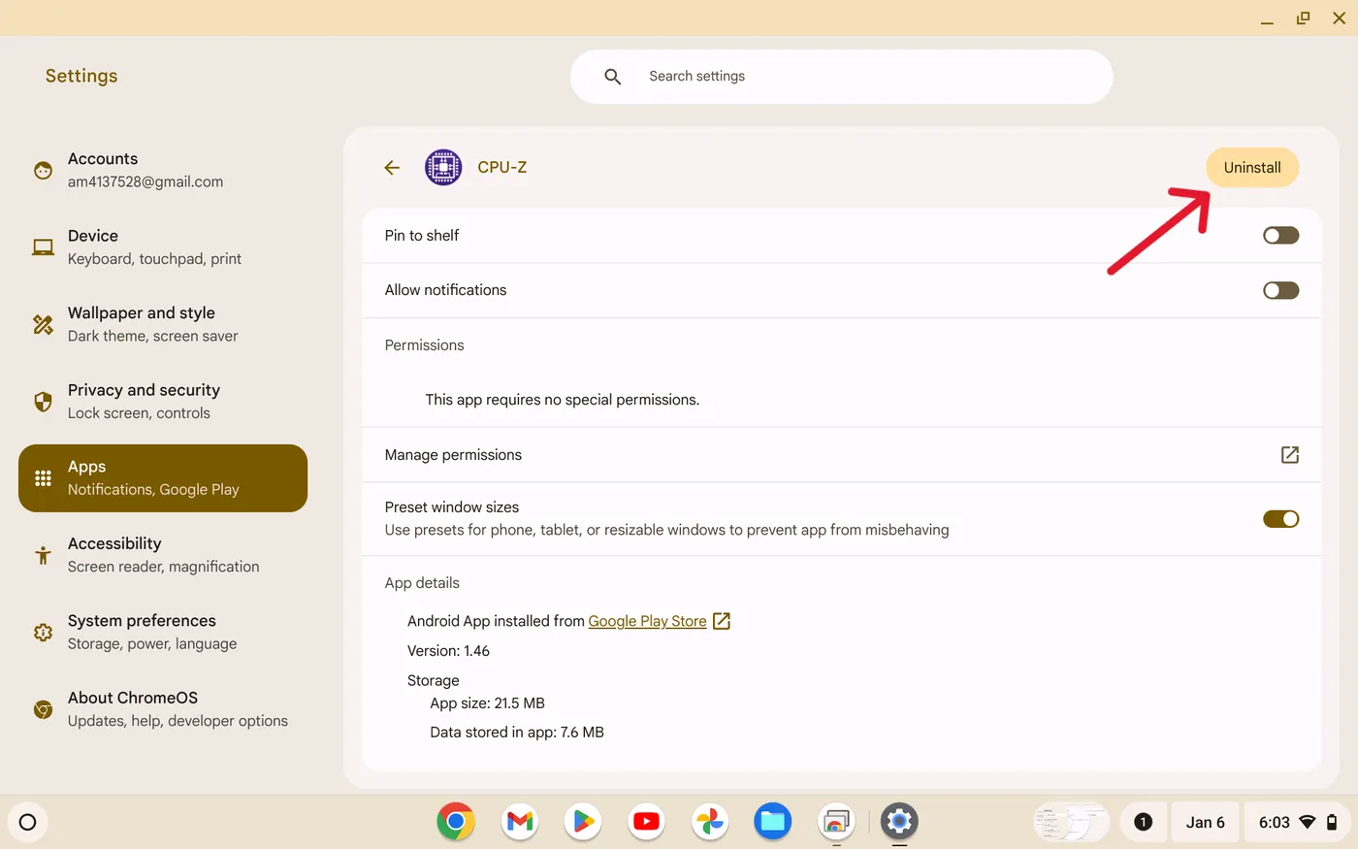Open the notification count badge

1143,822
